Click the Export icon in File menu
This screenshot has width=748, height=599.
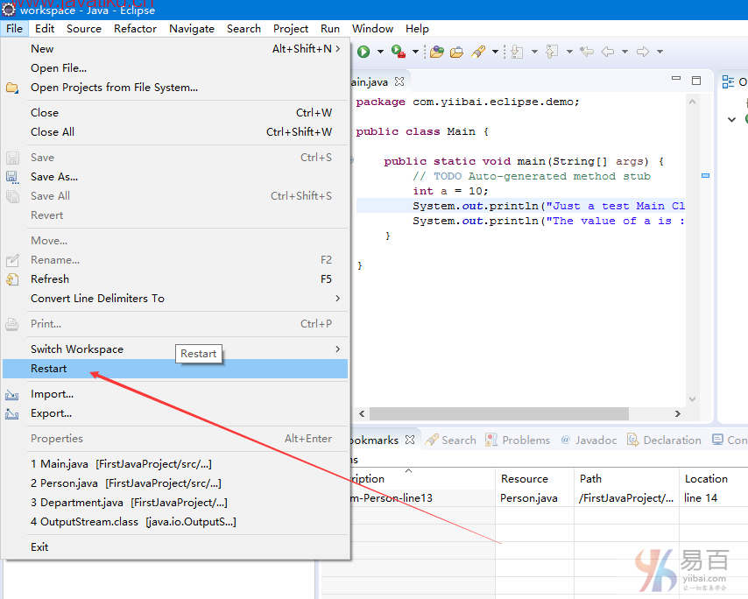pos(12,413)
